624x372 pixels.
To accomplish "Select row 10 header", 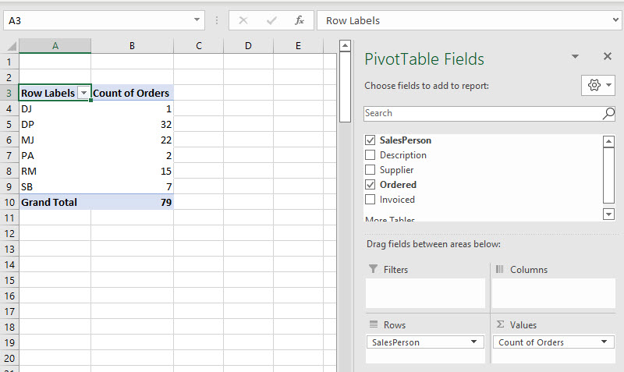I will click(x=9, y=202).
